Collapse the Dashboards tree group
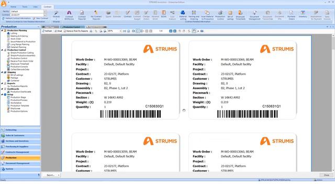 pyautogui.click(x=2, y=89)
